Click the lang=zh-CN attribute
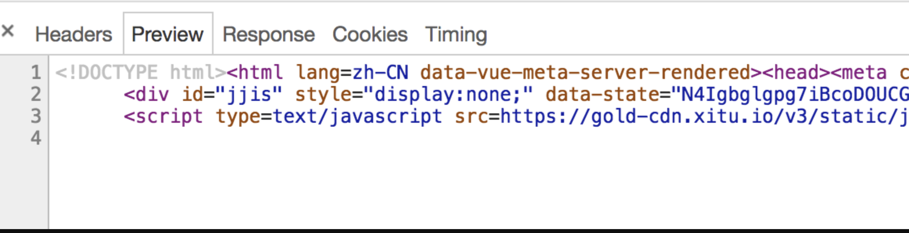 click(x=352, y=73)
